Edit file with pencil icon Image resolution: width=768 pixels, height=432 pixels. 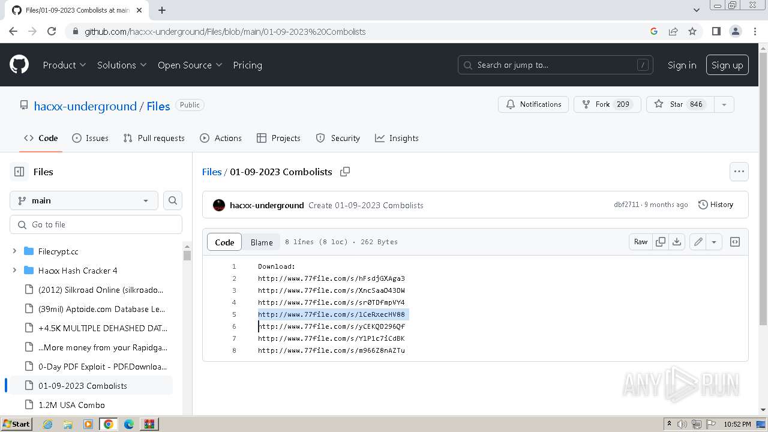pyautogui.click(x=698, y=242)
